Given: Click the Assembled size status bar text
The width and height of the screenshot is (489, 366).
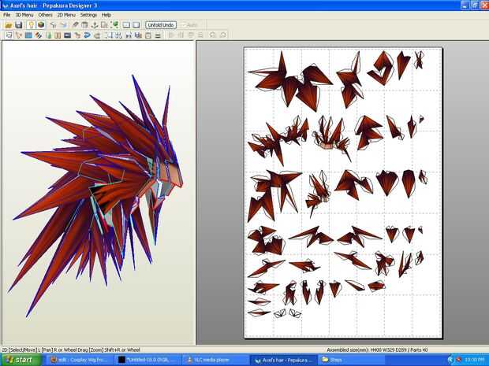Looking at the screenshot, I should (x=377, y=349).
